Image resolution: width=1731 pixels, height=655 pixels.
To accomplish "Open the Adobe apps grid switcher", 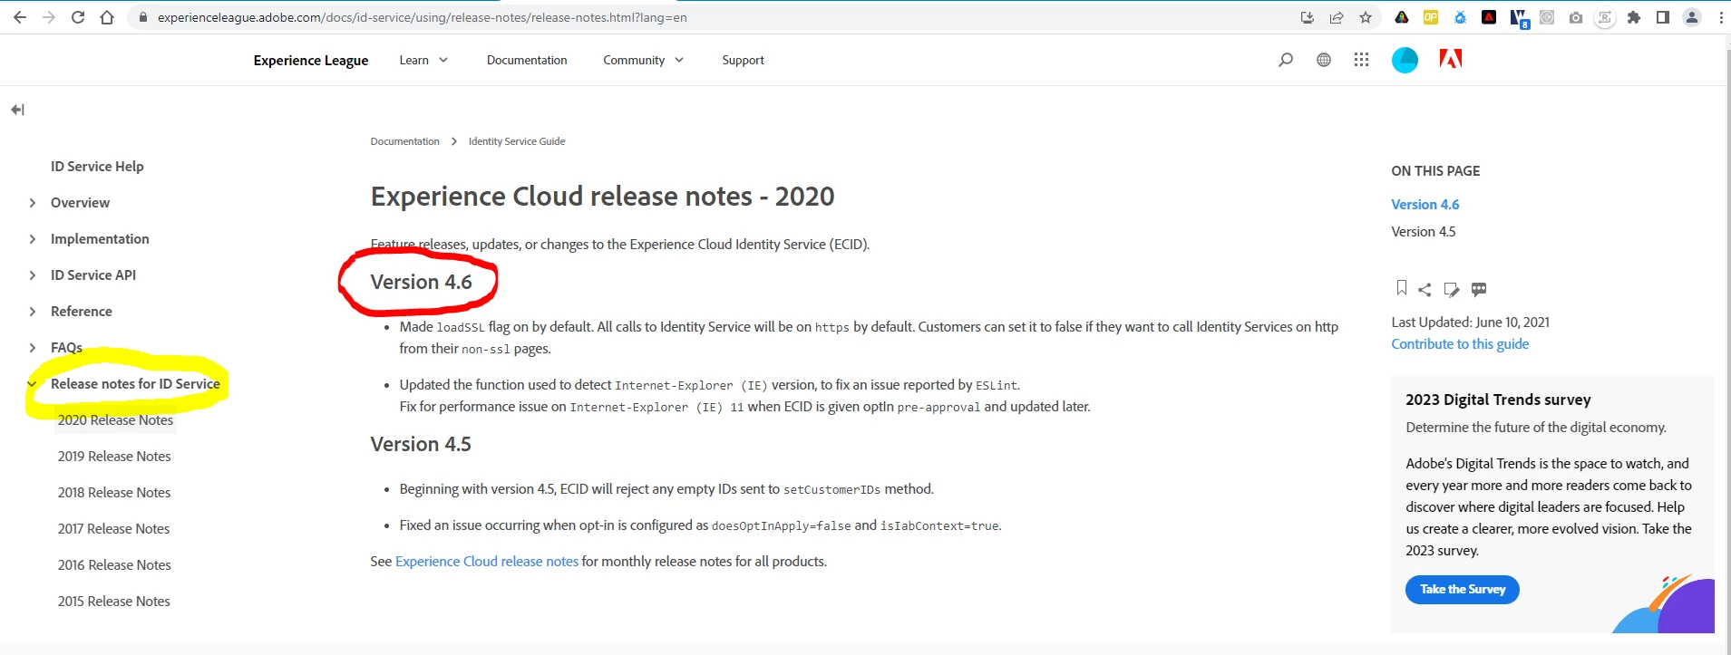I will 1361,60.
